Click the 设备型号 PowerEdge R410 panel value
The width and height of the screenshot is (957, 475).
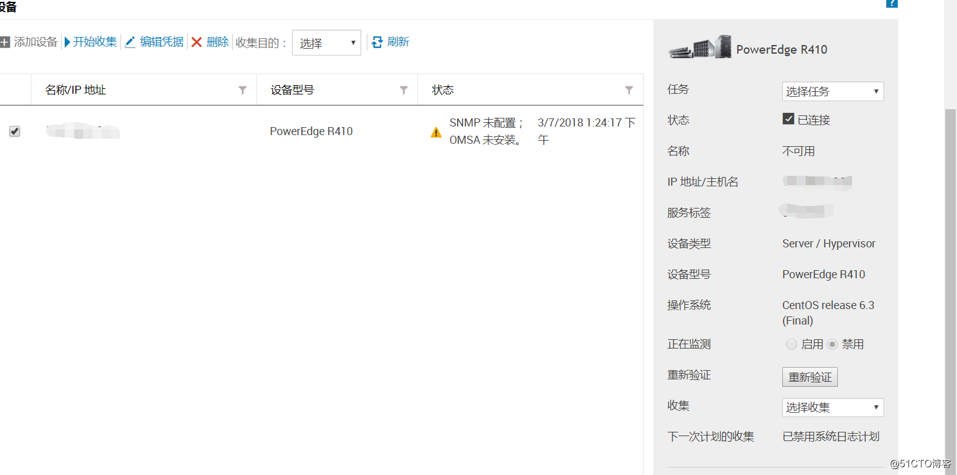pyautogui.click(x=824, y=275)
